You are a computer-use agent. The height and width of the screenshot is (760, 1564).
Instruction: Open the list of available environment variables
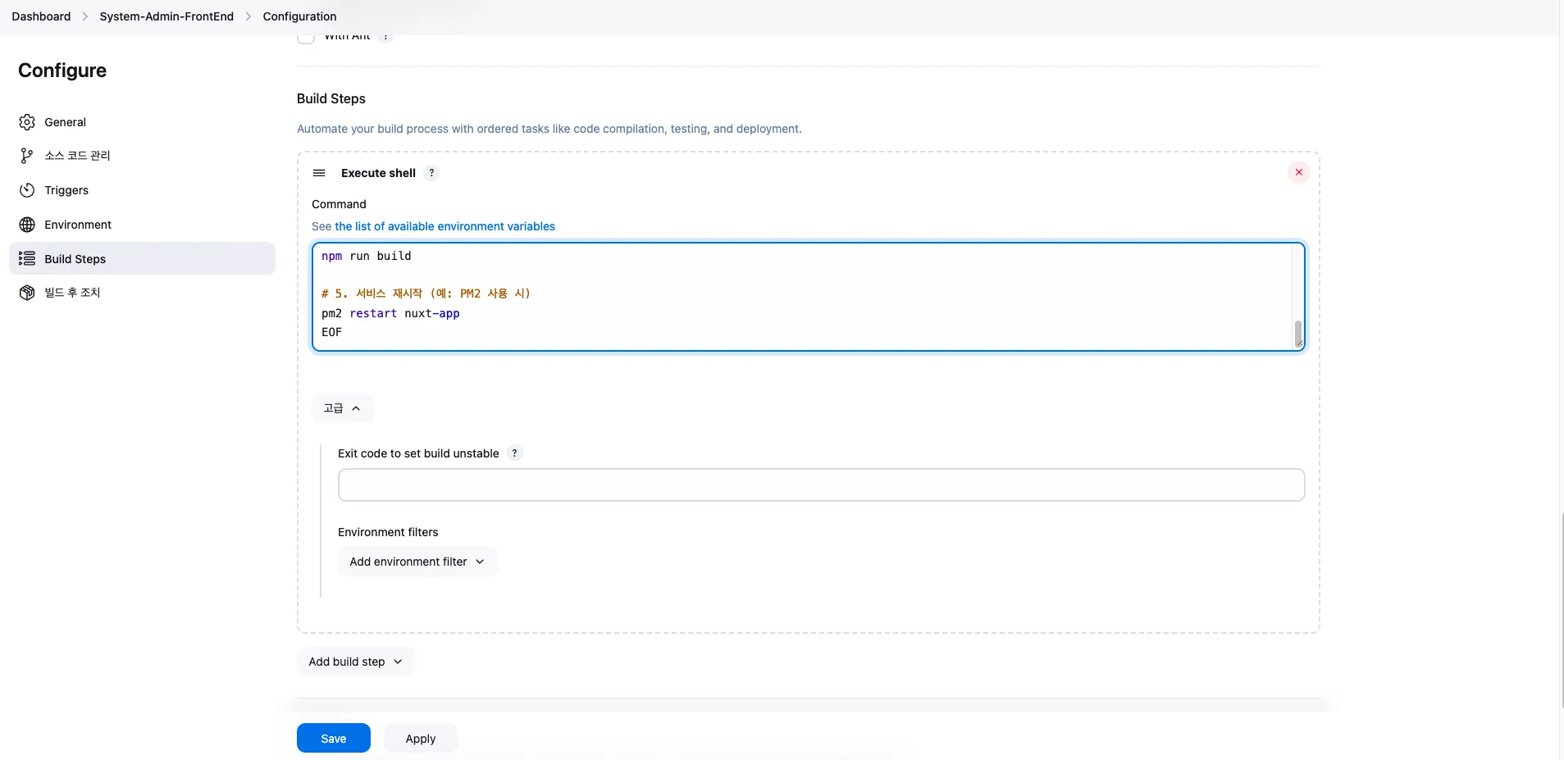tap(445, 226)
